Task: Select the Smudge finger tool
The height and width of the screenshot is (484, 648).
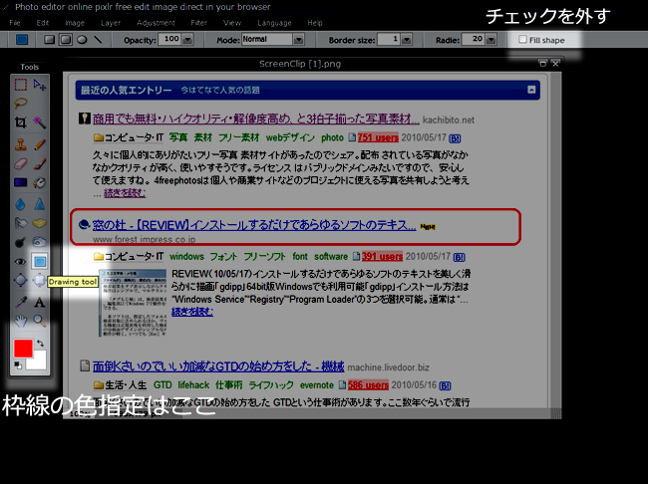Action: (x=21, y=223)
